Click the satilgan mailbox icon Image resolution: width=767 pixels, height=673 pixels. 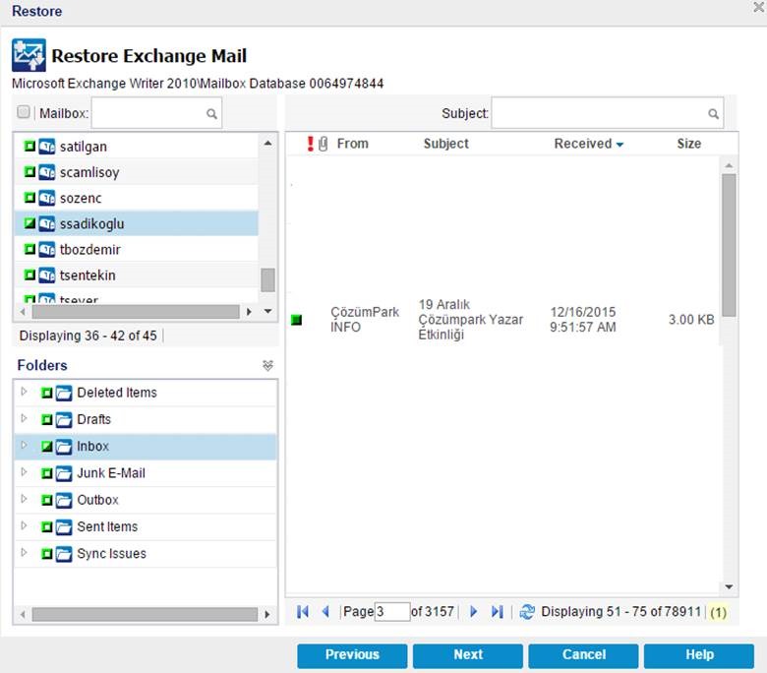click(47, 146)
